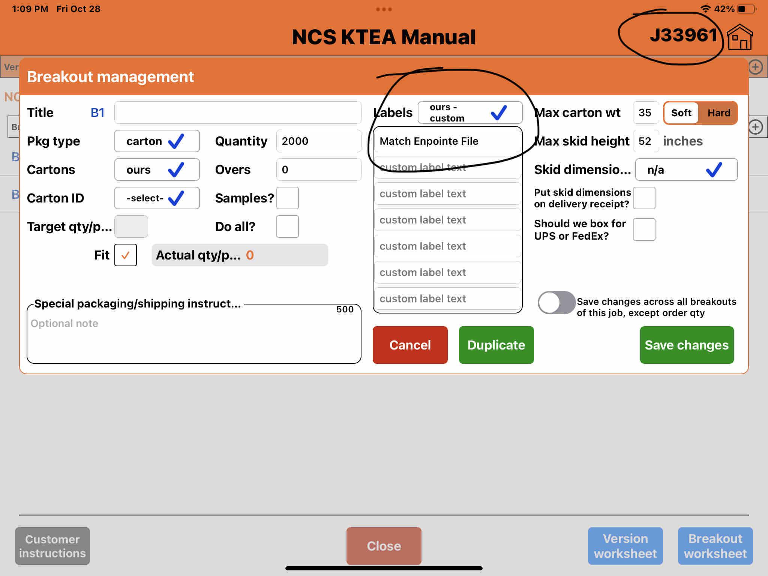Screen dimensions: 768x576
Task: Select Hard max carton weight option
Action: pos(718,113)
